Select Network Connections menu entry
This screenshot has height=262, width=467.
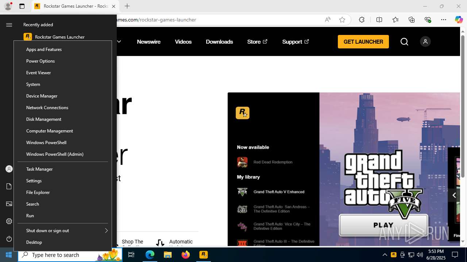(63, 107)
